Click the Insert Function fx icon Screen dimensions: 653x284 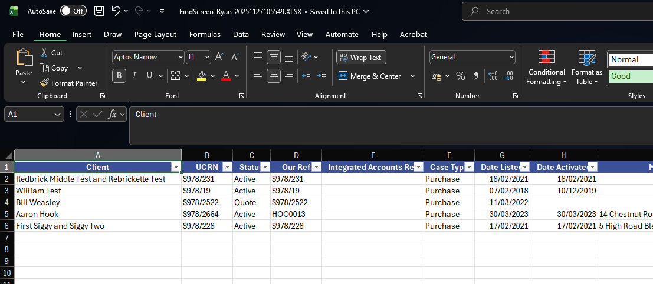pyautogui.click(x=113, y=114)
